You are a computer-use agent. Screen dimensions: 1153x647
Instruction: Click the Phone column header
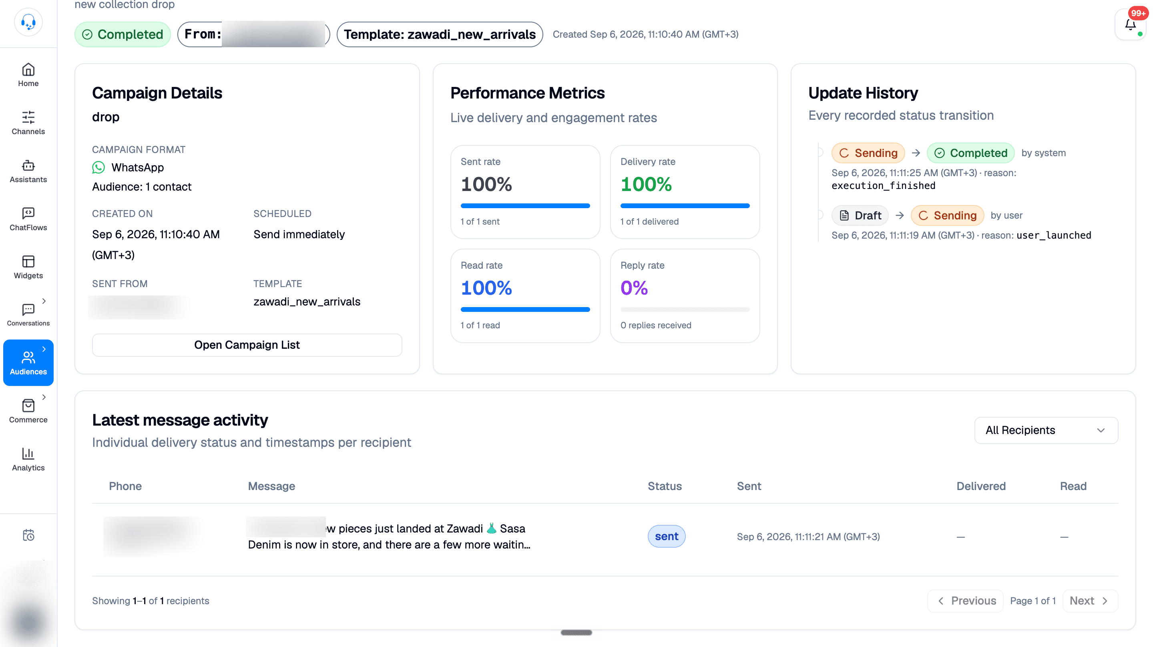[x=125, y=486]
